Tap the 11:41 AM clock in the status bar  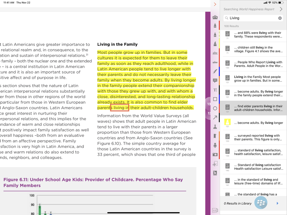[x=9, y=3]
